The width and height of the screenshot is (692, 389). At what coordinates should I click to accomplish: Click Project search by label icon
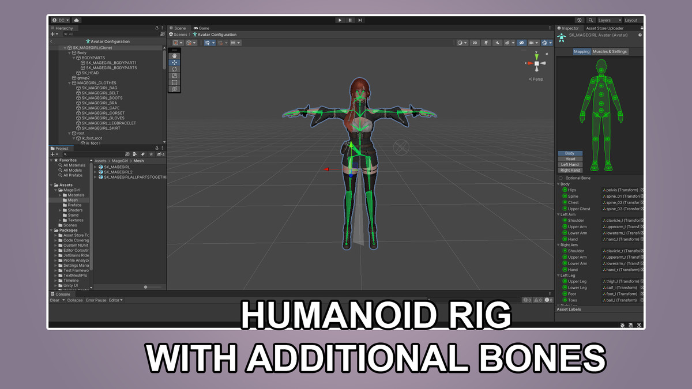[x=142, y=154]
